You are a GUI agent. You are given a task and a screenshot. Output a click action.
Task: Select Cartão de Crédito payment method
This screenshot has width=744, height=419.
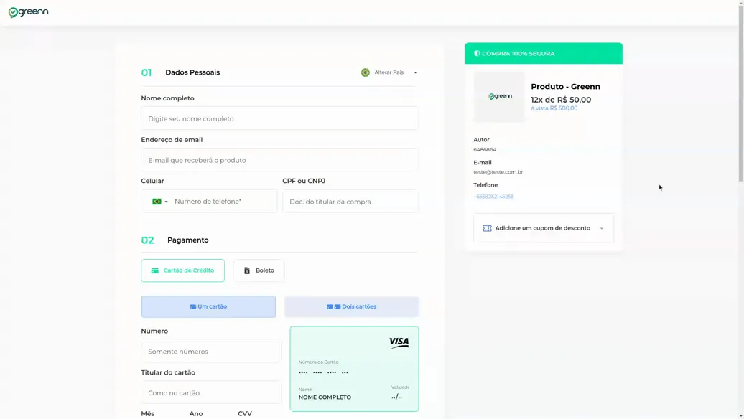(x=182, y=270)
